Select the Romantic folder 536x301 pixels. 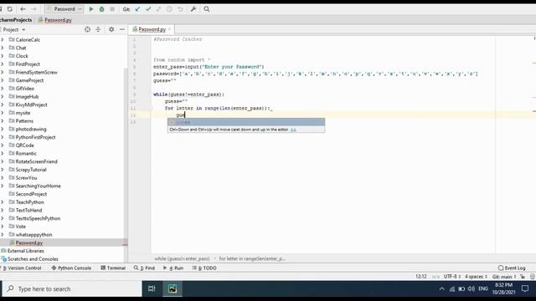(26, 154)
